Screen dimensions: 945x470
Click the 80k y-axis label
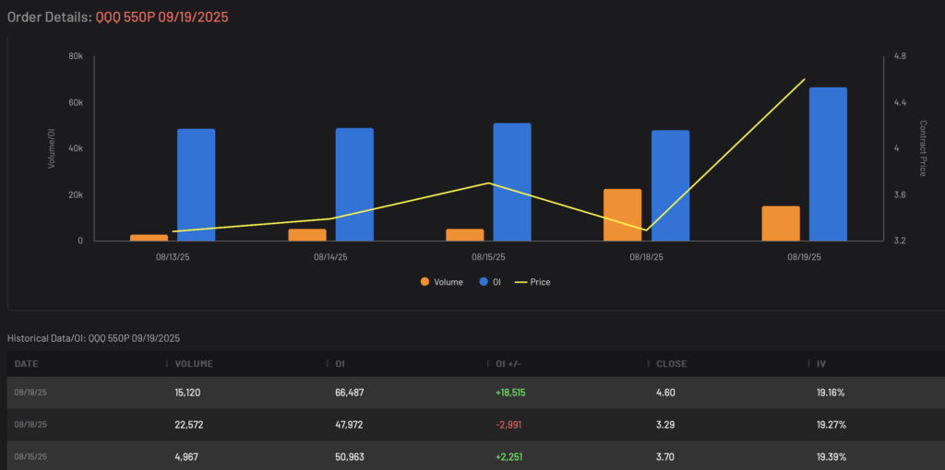click(x=76, y=56)
